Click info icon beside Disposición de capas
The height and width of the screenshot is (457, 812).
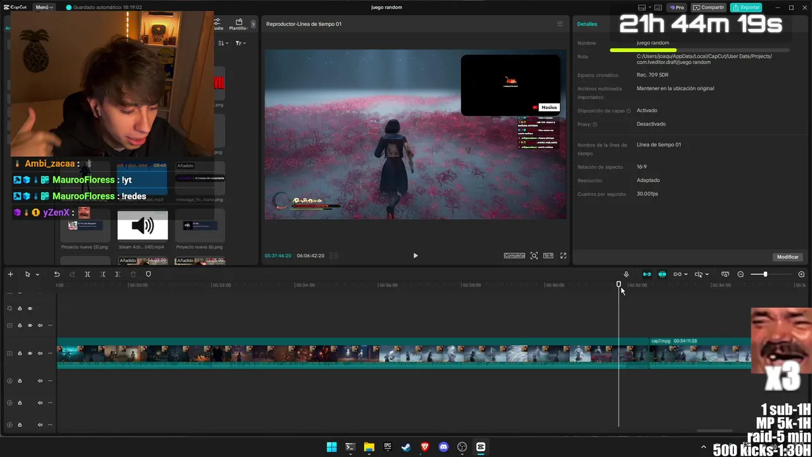[629, 111]
